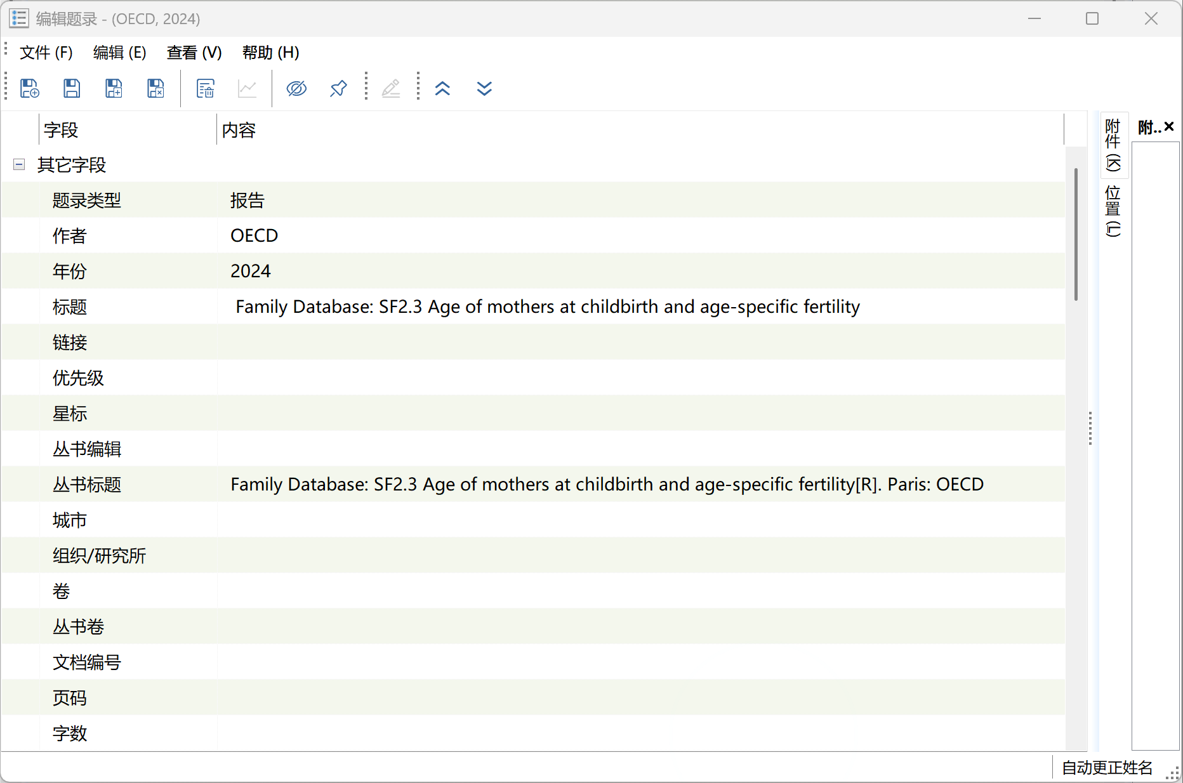Click the empty 链接 content field

point(641,342)
